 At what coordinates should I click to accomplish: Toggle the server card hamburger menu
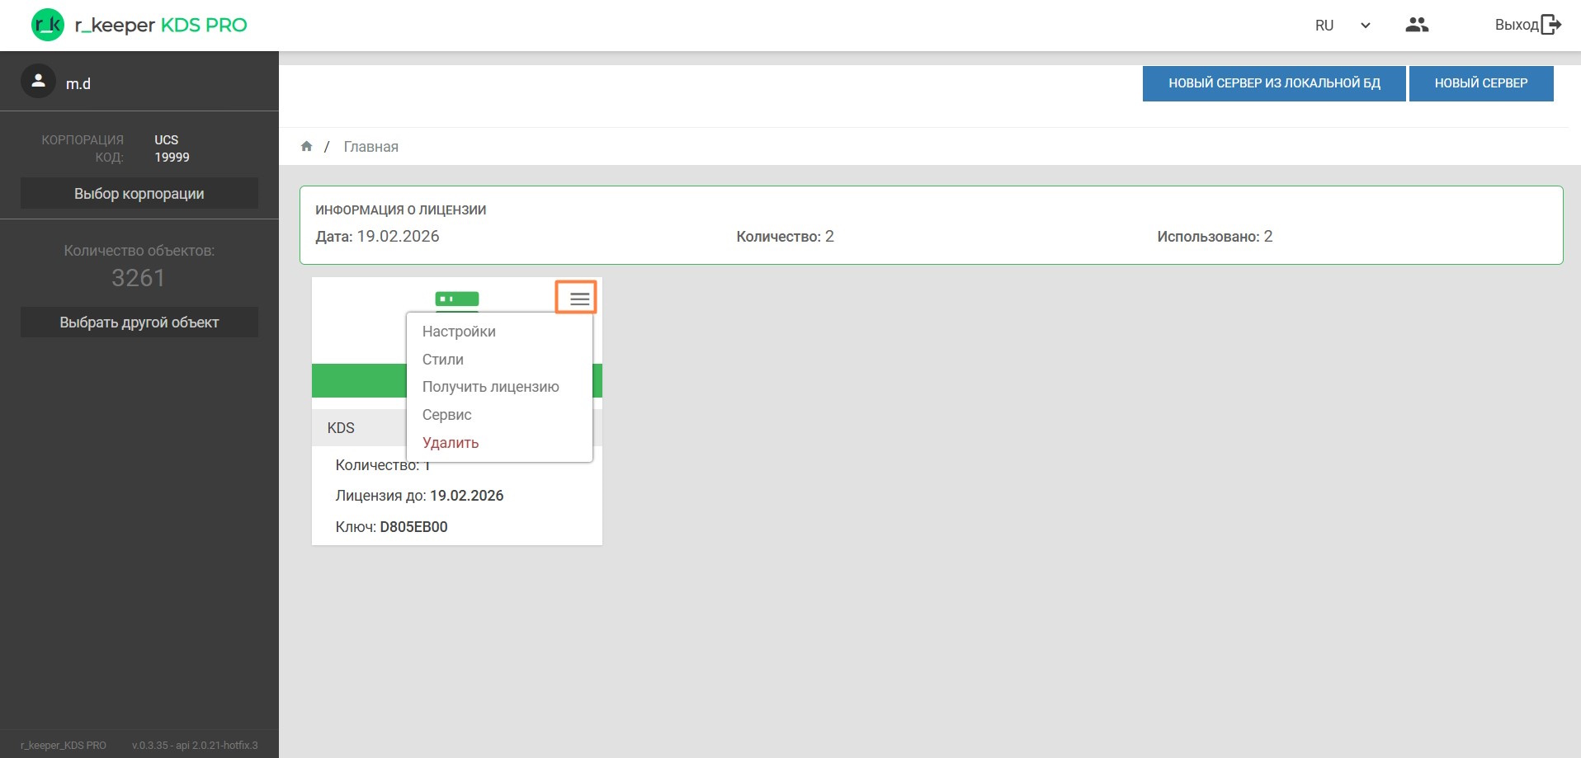point(578,299)
